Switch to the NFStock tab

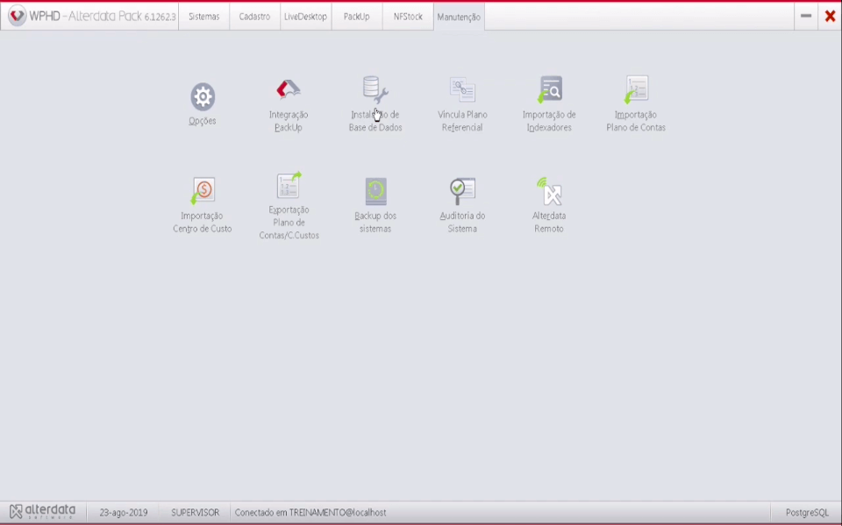pyautogui.click(x=408, y=17)
